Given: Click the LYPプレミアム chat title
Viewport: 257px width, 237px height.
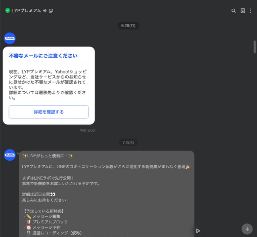Looking at the screenshot, I should [x=26, y=11].
